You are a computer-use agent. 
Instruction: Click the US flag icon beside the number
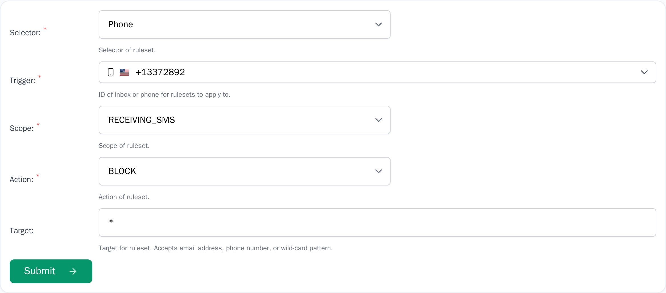click(x=124, y=72)
